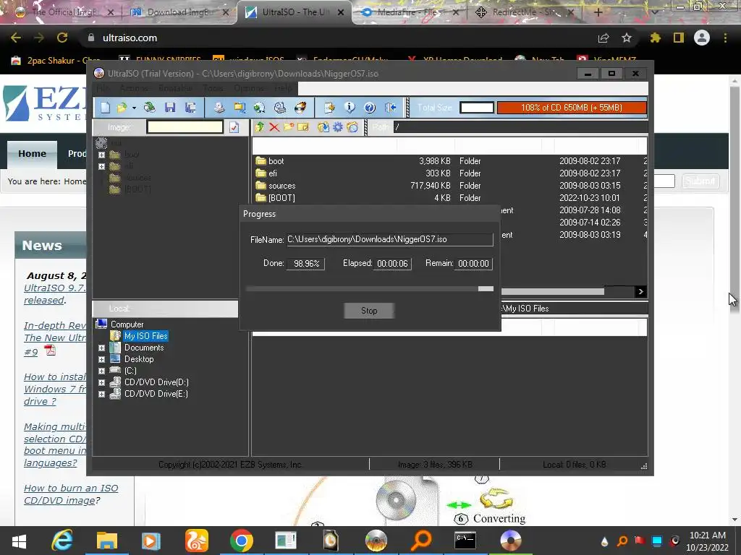Expand the (C:) drive node
This screenshot has width=741, height=555.
(x=101, y=371)
